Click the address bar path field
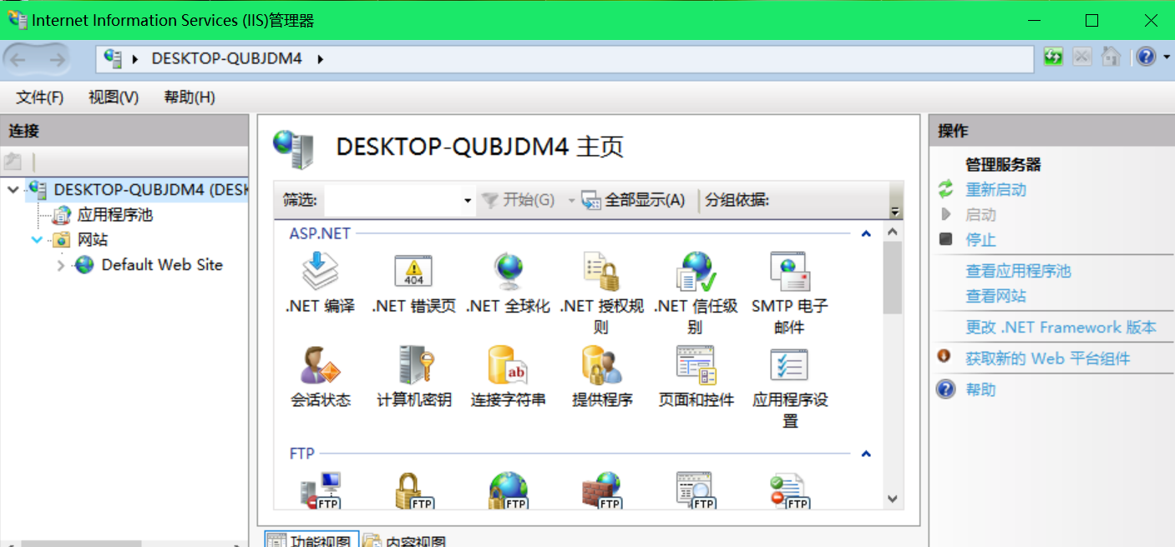1175x547 pixels. coord(565,59)
